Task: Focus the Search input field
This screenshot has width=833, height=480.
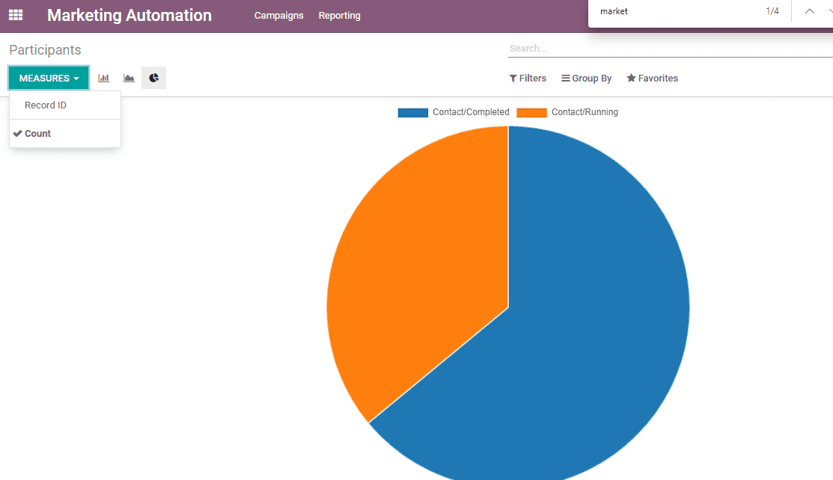Action: pos(670,49)
